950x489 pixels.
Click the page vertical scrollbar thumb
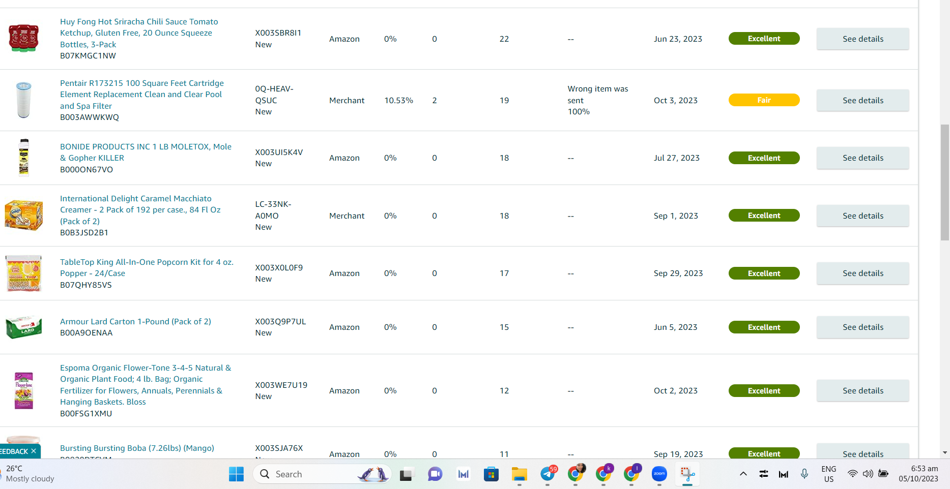944,182
